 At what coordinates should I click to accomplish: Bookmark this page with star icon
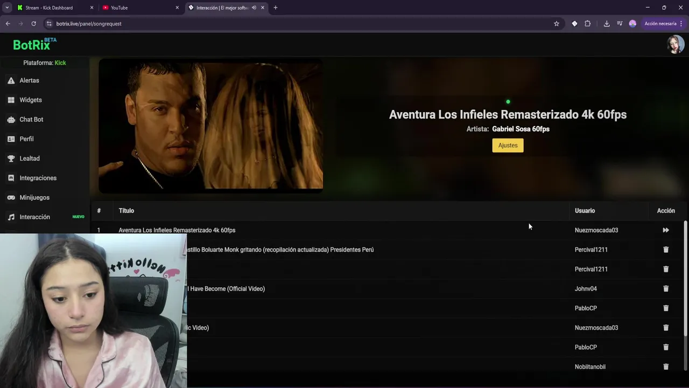[x=557, y=24]
